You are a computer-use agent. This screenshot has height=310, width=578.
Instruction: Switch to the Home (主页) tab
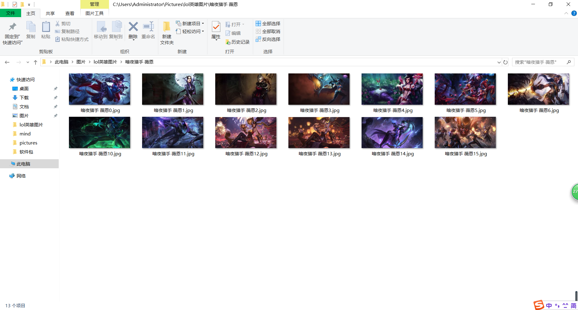click(x=31, y=13)
